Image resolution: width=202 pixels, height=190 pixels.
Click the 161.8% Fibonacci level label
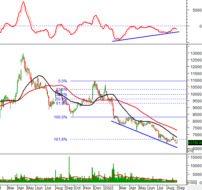[x=60, y=139]
